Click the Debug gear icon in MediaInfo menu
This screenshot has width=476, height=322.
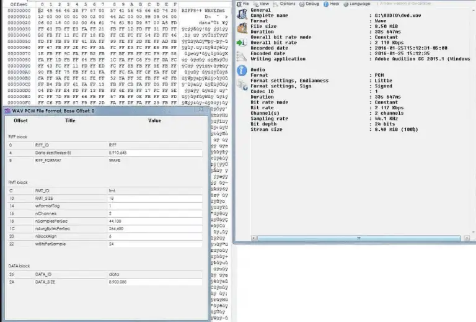(x=302, y=4)
